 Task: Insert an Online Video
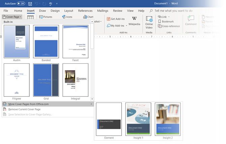[x=149, y=23]
